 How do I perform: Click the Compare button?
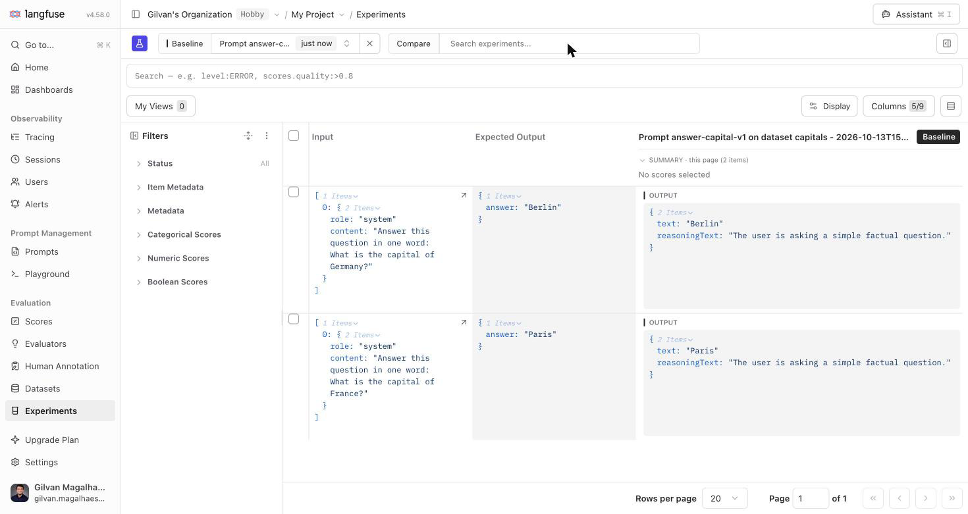(x=414, y=43)
